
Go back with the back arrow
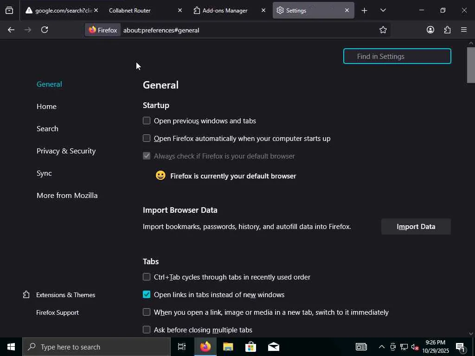coord(11,30)
